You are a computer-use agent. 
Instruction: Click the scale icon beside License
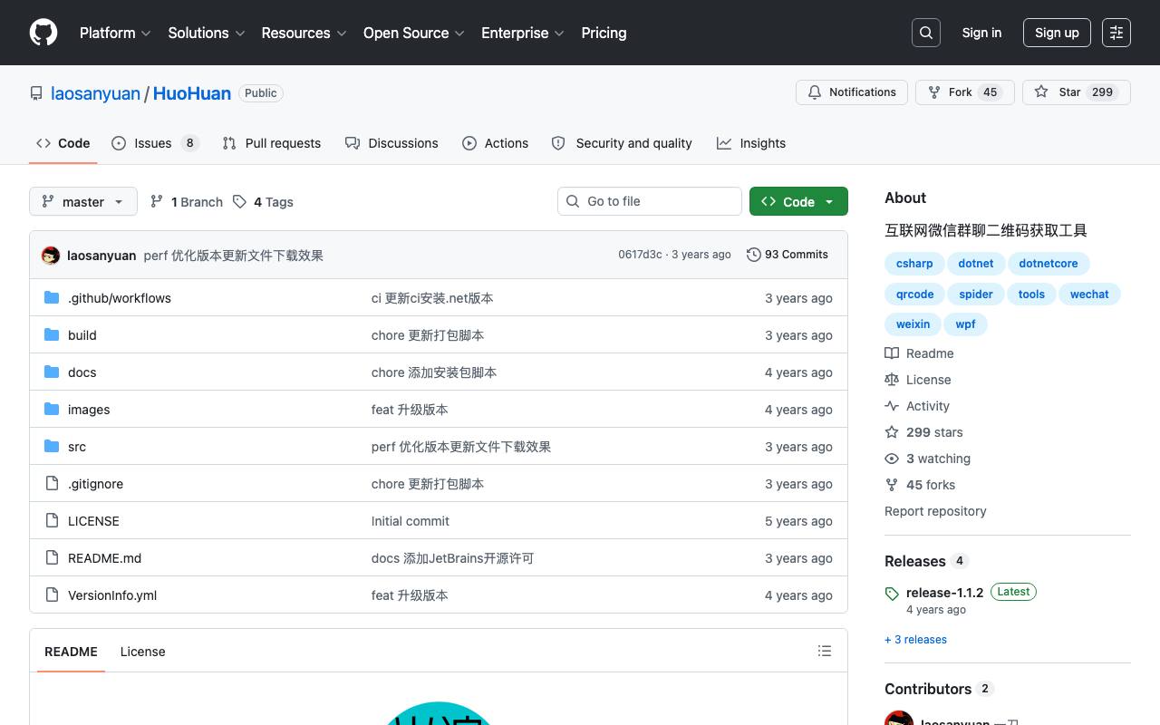(892, 380)
